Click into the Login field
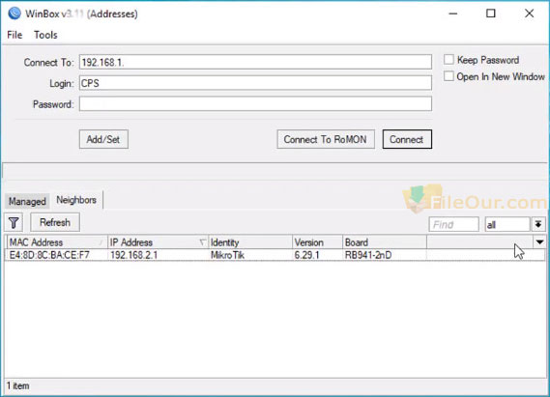 pos(255,83)
